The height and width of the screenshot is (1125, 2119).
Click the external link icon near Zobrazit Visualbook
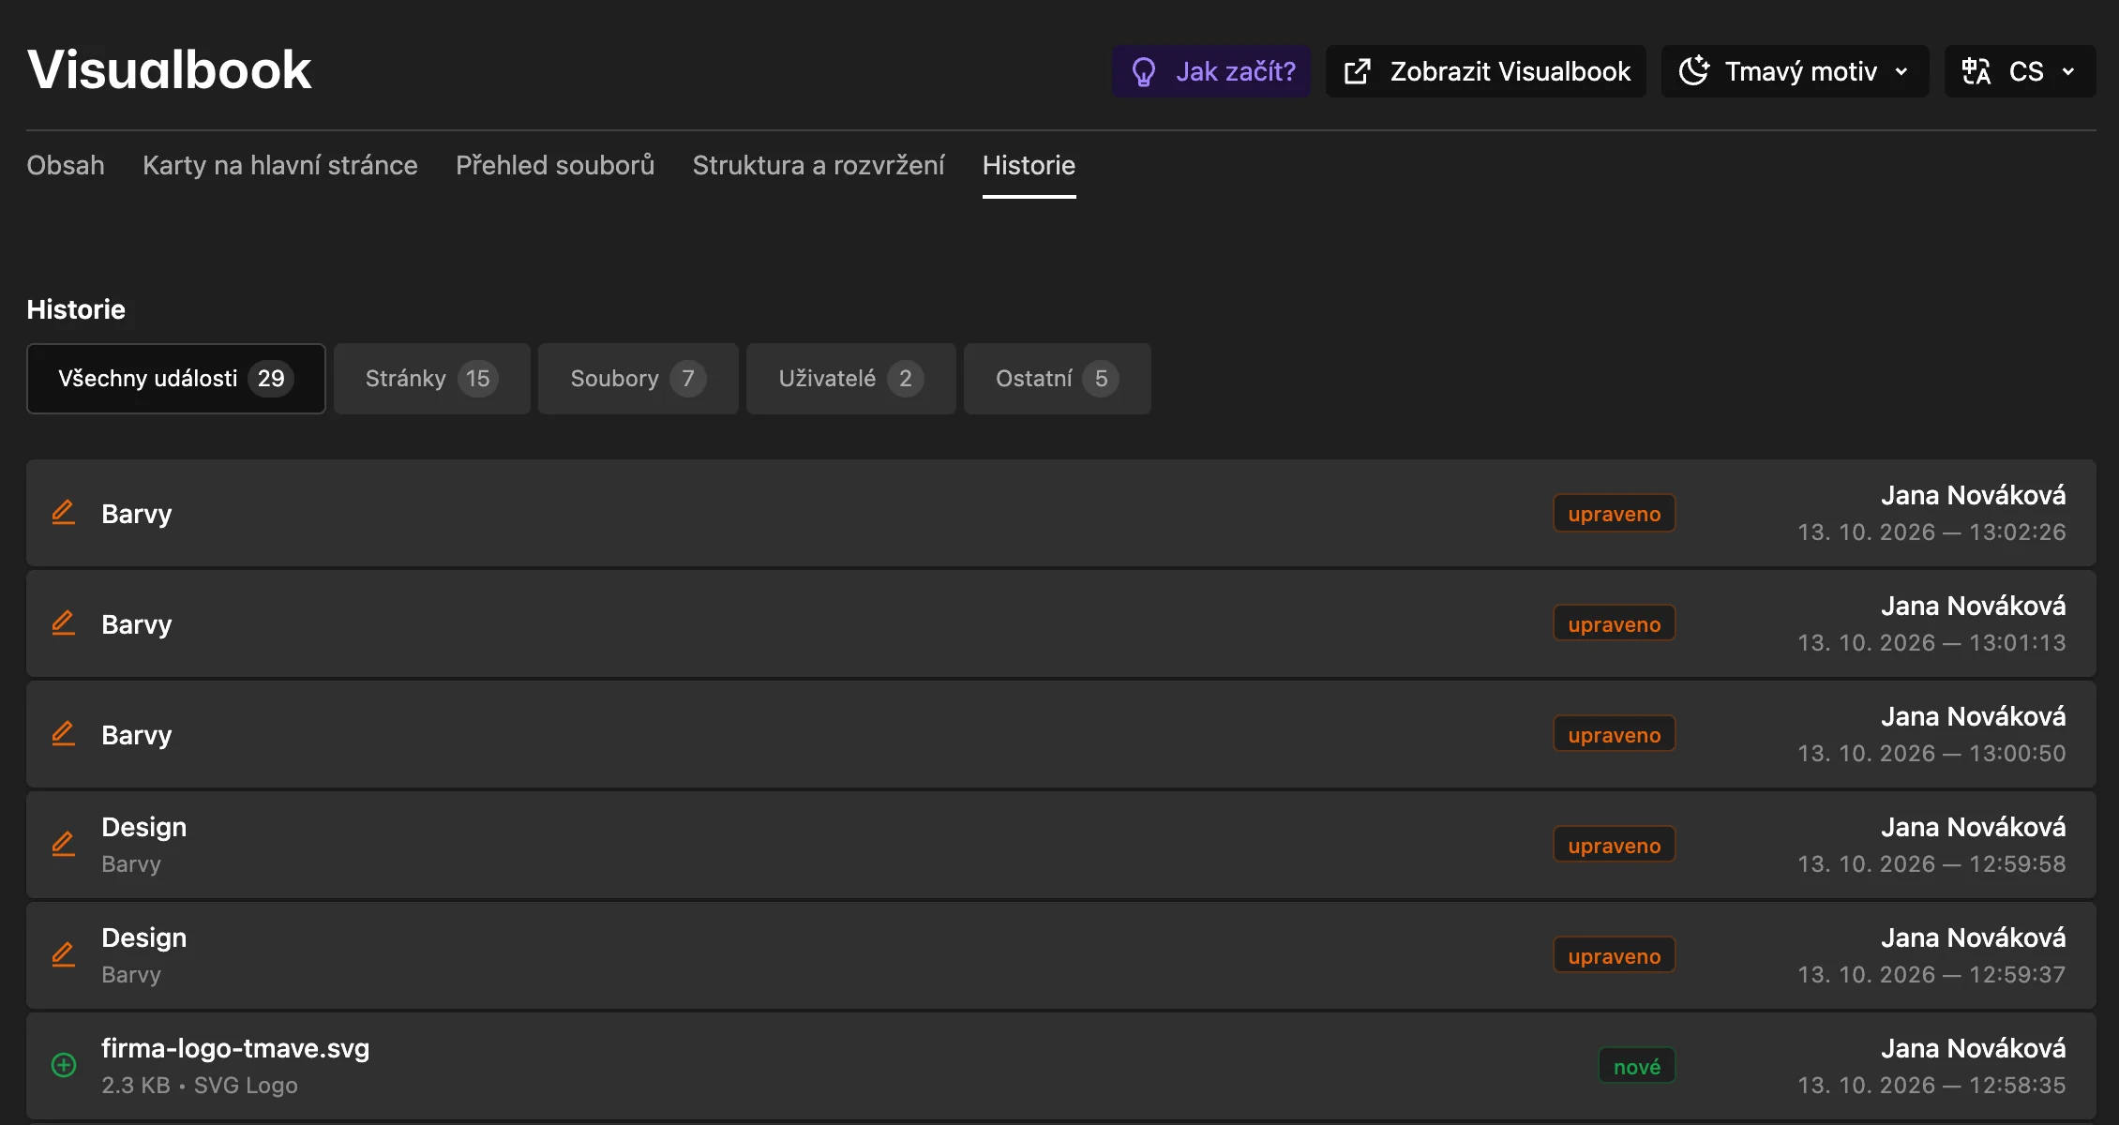tap(1358, 71)
